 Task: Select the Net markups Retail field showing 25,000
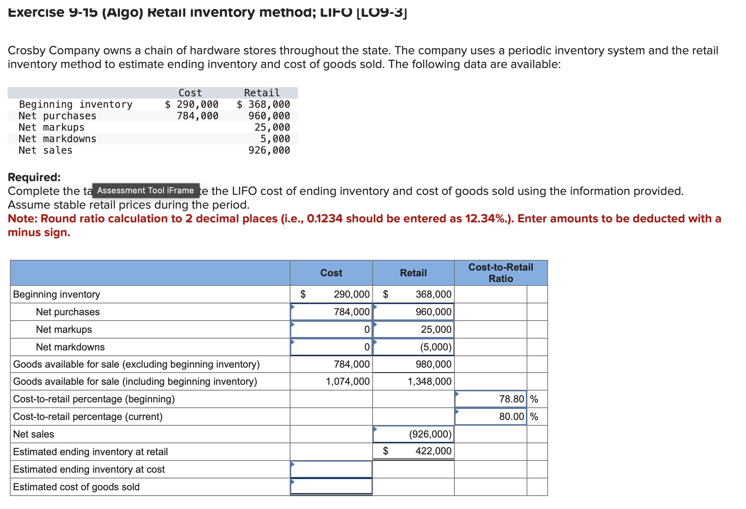pos(413,329)
